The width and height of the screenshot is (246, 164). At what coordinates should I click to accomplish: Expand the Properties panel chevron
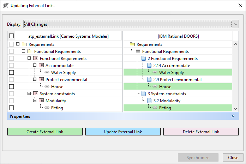pyautogui.click(x=233, y=116)
